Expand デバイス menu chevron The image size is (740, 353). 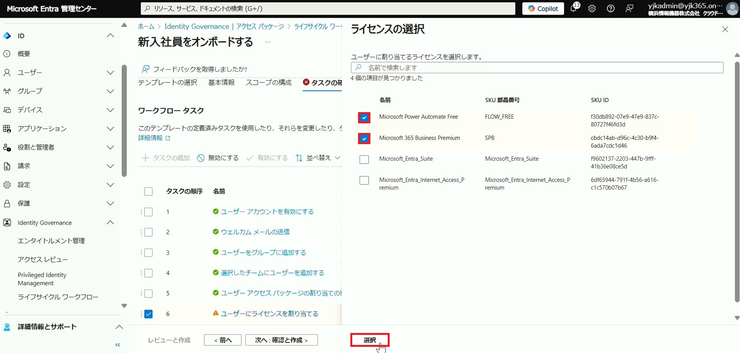110,110
